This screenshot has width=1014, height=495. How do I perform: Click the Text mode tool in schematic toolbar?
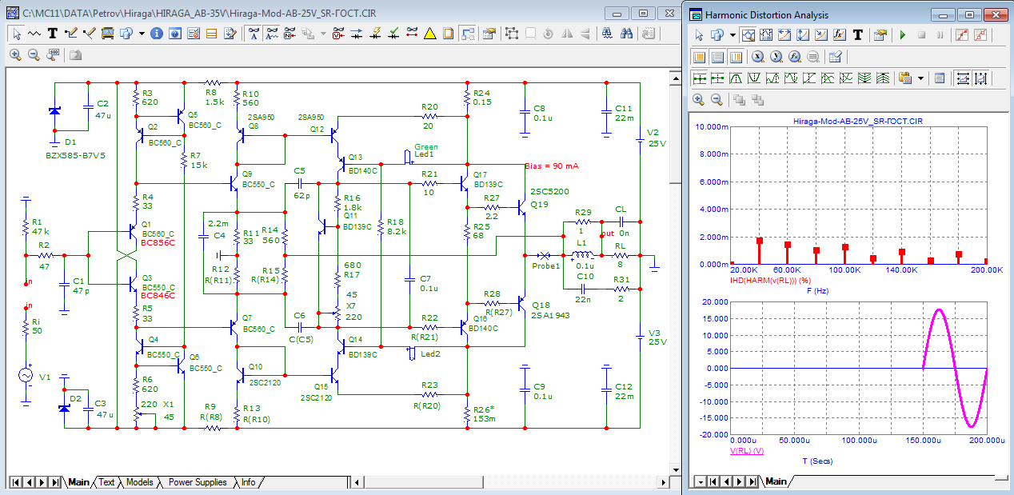tap(52, 34)
